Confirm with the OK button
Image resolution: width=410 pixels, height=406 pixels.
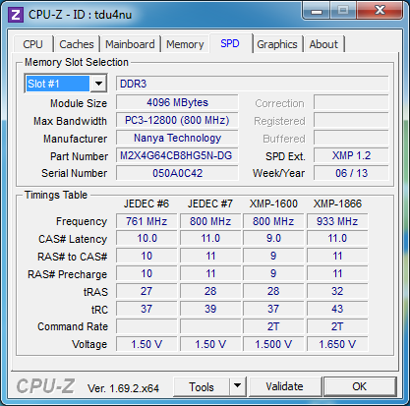pyautogui.click(x=360, y=386)
